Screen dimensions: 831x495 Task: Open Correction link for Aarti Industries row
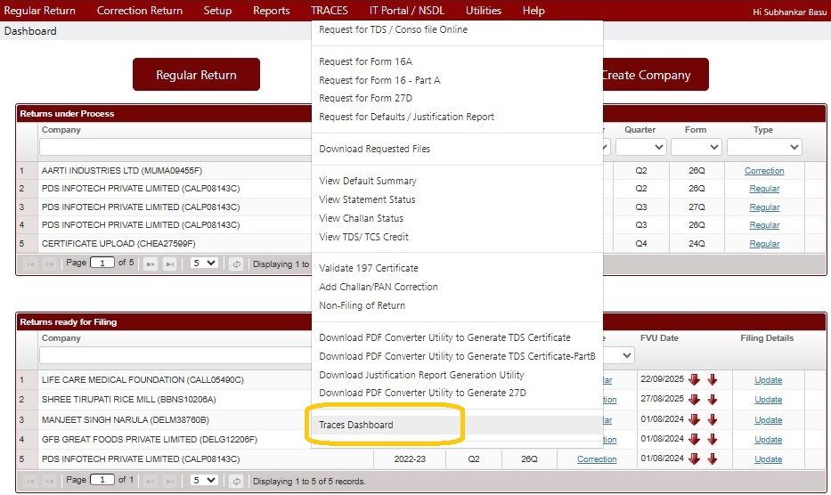click(x=763, y=170)
